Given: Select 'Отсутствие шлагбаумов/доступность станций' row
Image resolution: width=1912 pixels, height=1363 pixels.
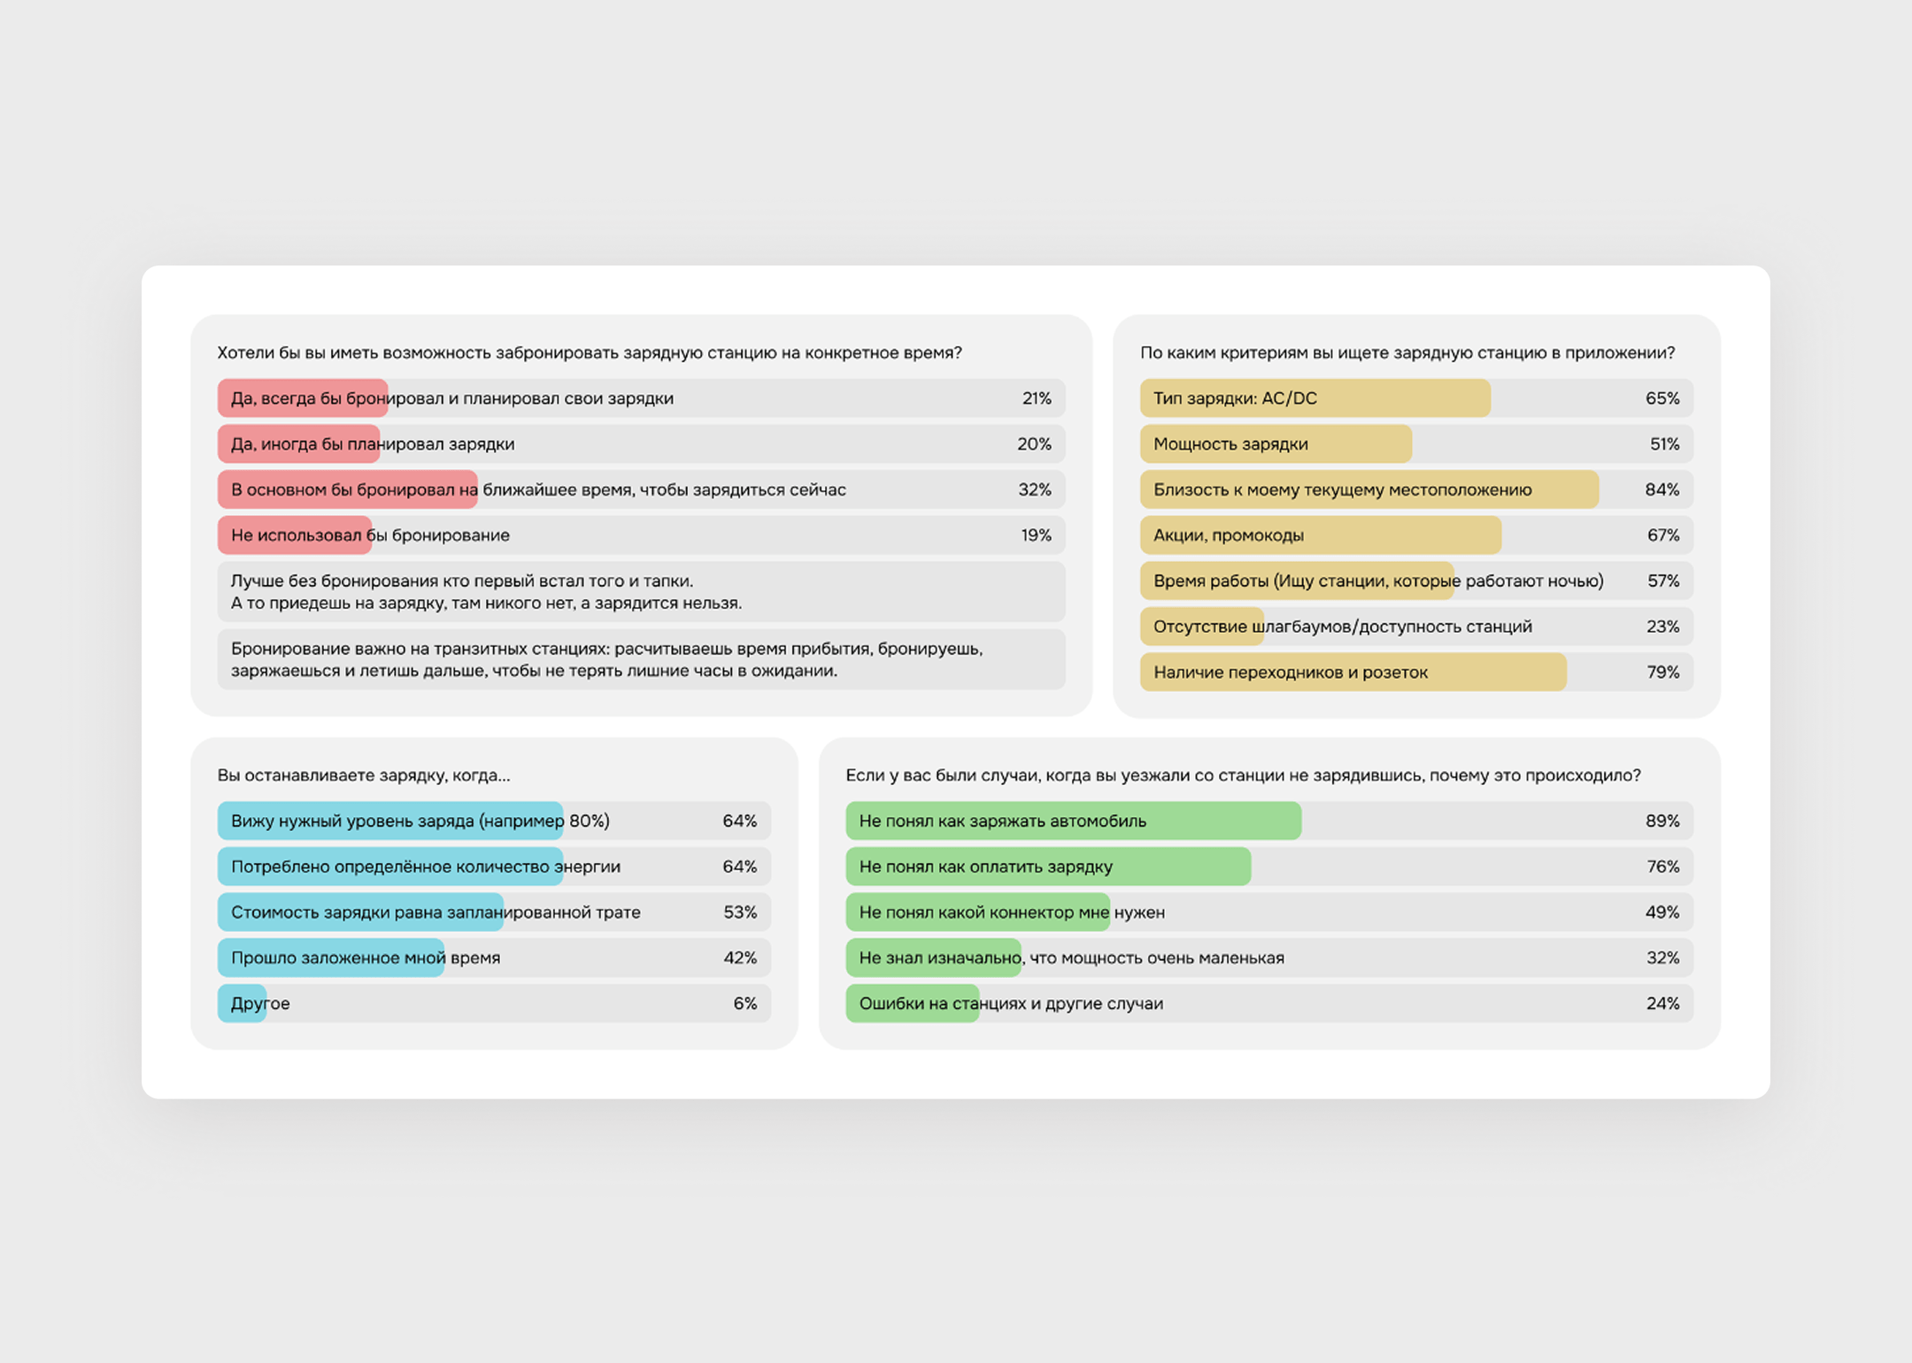Looking at the screenshot, I should (1415, 627).
